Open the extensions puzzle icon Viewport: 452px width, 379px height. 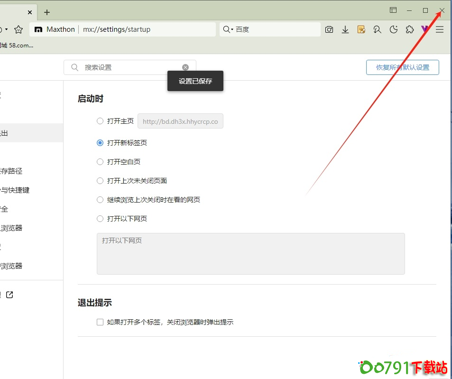[x=410, y=29]
